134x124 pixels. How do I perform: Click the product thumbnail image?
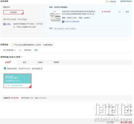[55, 16]
